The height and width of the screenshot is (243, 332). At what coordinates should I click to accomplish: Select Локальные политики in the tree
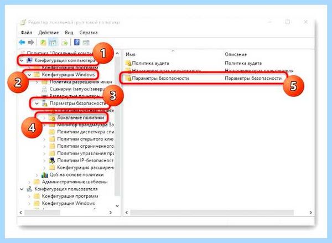80,117
